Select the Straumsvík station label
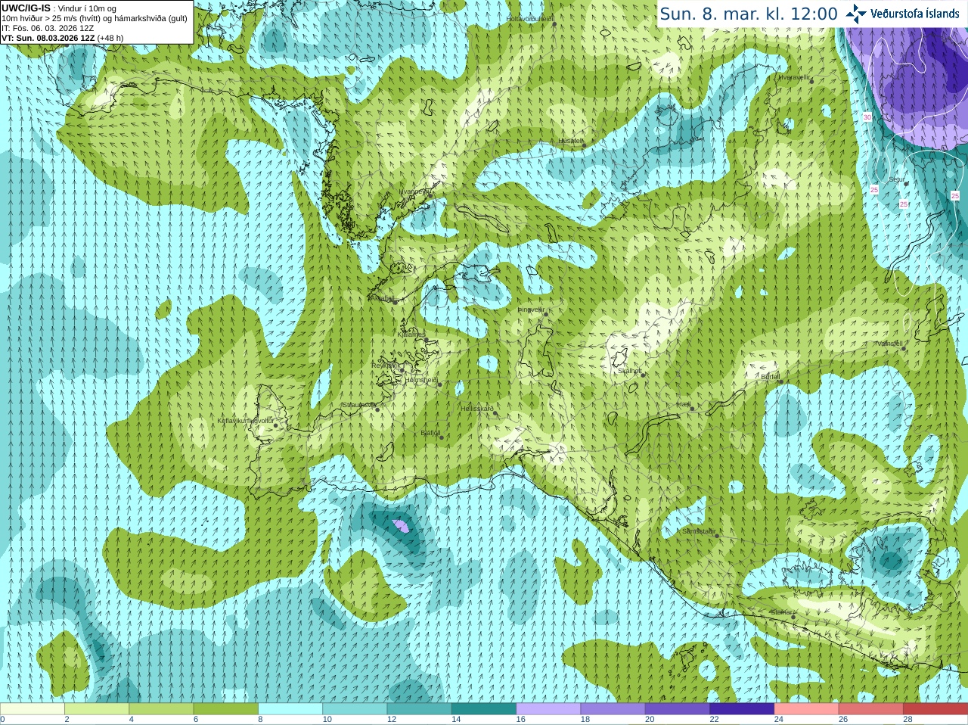This screenshot has height=725, width=968. (x=358, y=405)
